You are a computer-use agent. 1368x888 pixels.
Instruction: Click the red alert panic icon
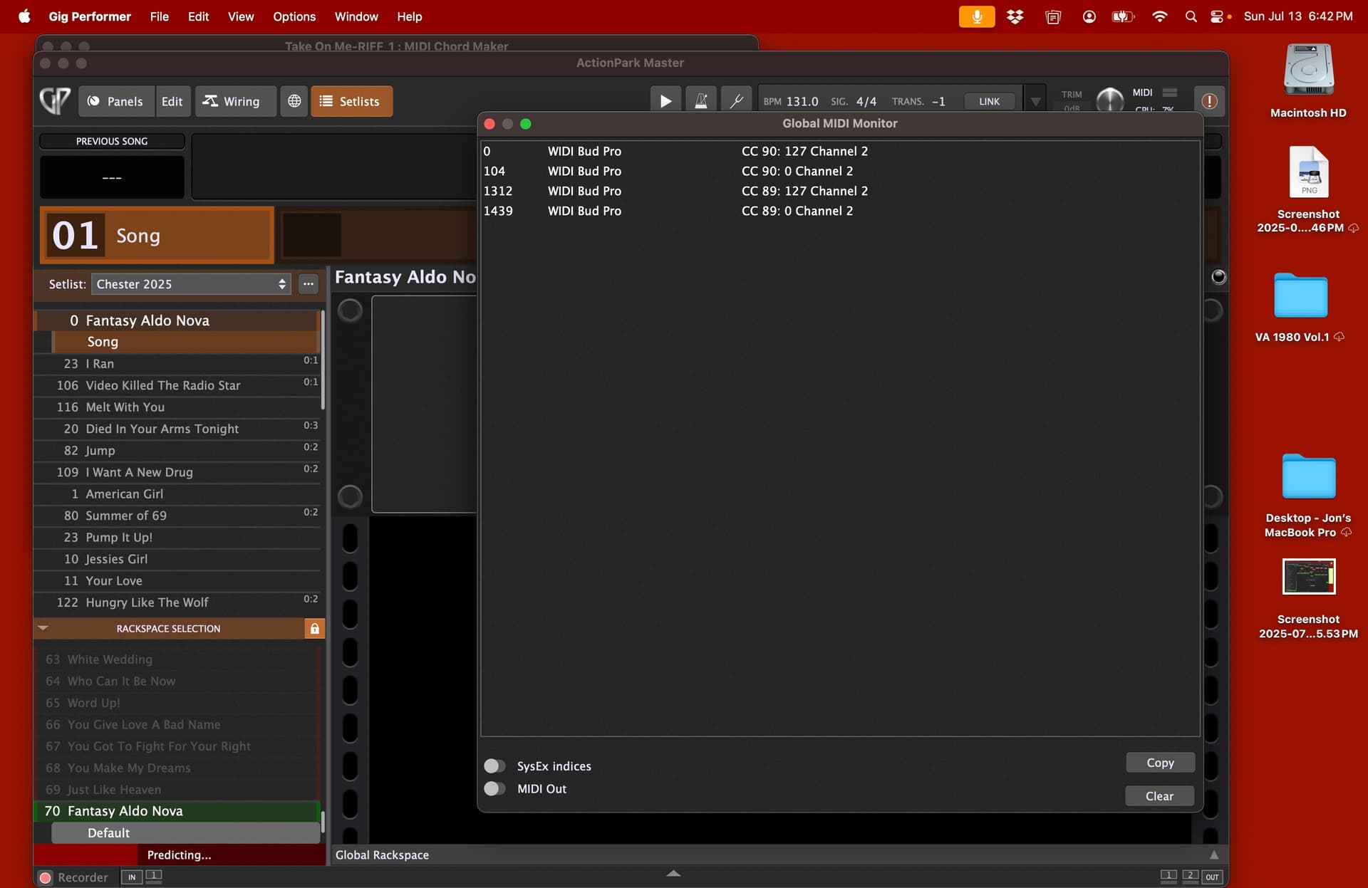tap(1209, 101)
